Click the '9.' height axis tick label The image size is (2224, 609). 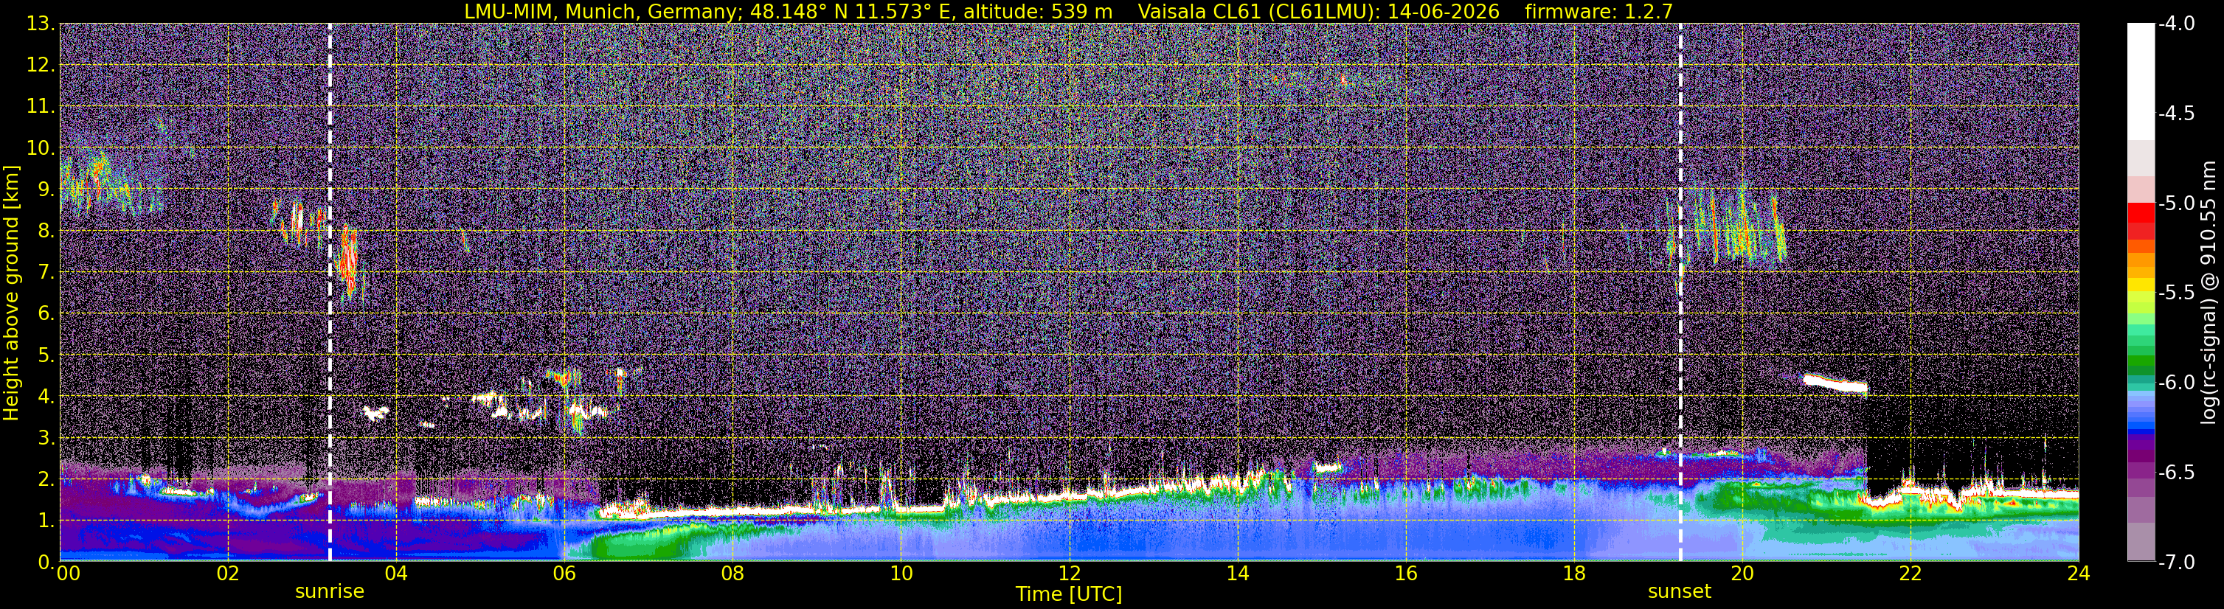pos(46,189)
